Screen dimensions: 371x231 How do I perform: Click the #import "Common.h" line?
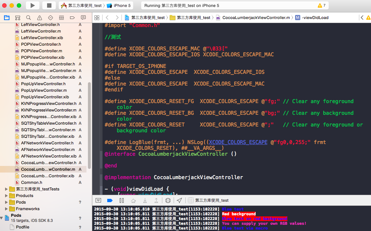(x=132, y=25)
